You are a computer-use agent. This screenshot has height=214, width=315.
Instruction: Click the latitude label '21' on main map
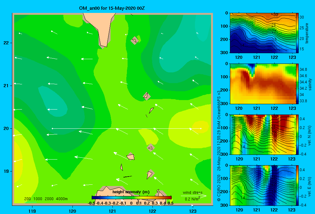(6, 86)
